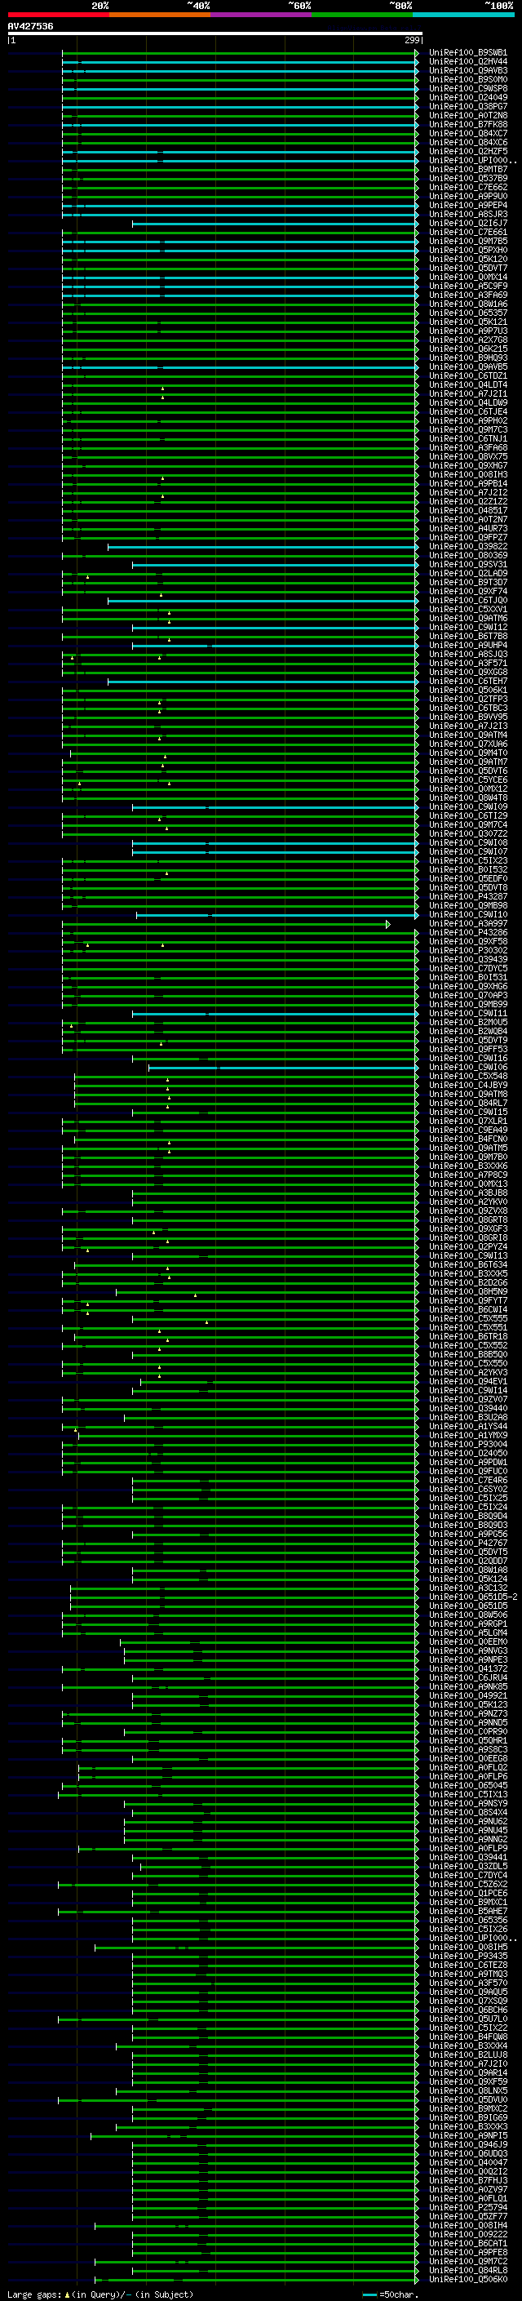The height and width of the screenshot is (2301, 522).
Task: Select the UniRef100_B3U2A8 label
Action: [467, 1418]
